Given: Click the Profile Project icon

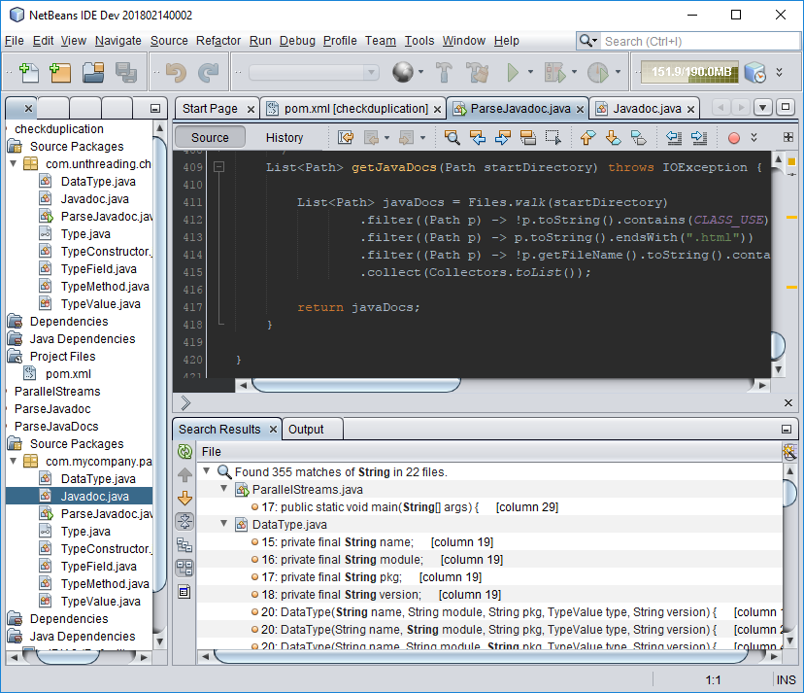Looking at the screenshot, I should point(598,72).
